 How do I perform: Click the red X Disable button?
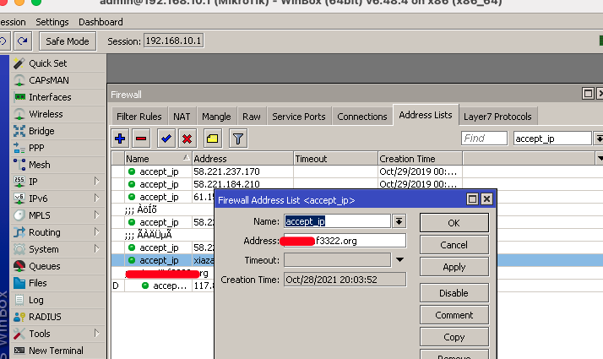(x=187, y=139)
